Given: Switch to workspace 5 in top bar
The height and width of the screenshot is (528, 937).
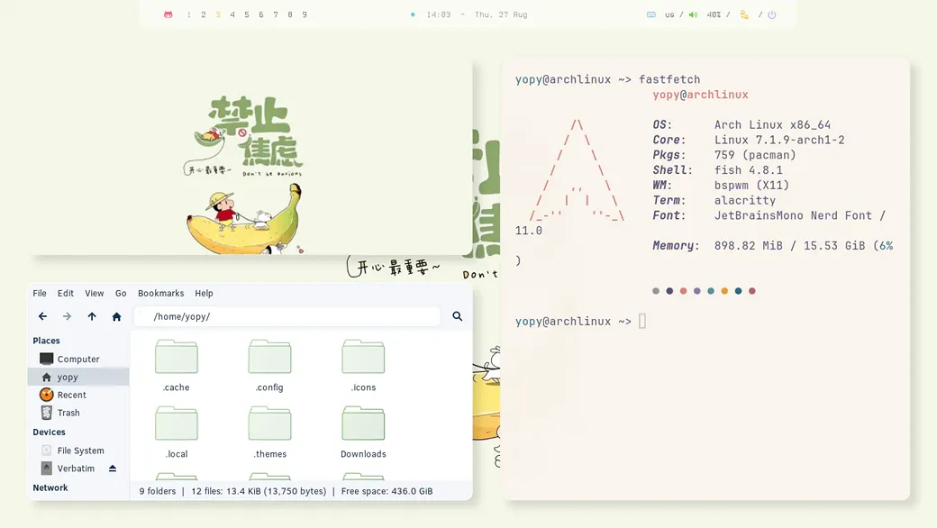Looking at the screenshot, I should pyautogui.click(x=246, y=15).
